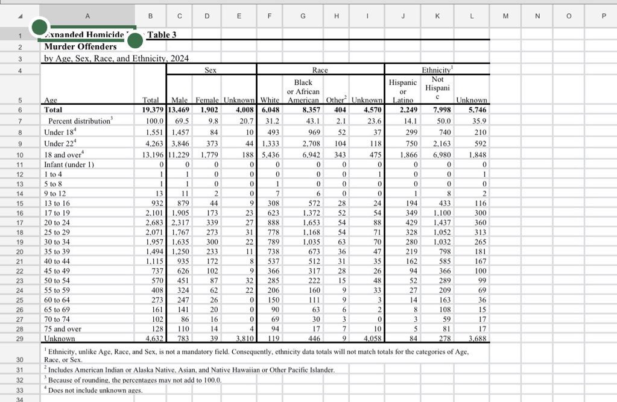Screen dimensions: 617x402
Task: Click the footnote 'Does not include unknown ages'
Action: tap(93, 390)
